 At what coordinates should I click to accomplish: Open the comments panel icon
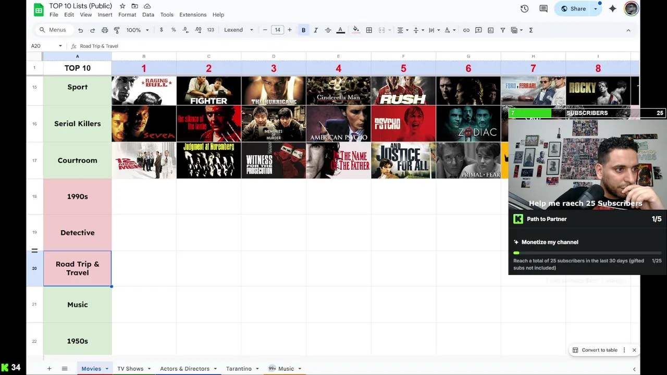[x=544, y=9]
